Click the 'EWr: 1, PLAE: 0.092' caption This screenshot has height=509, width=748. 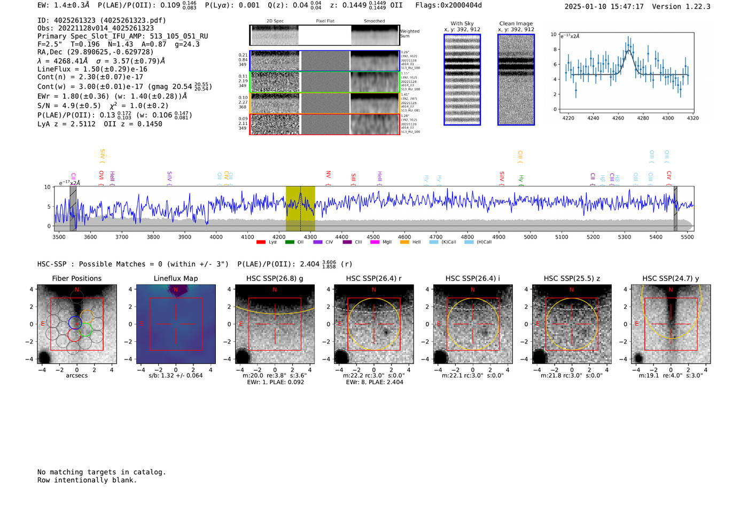[275, 382]
